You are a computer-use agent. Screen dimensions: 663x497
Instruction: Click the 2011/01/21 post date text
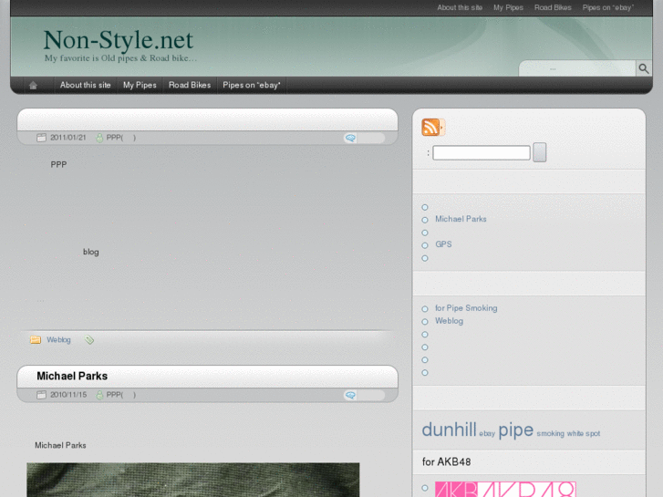tap(68, 138)
